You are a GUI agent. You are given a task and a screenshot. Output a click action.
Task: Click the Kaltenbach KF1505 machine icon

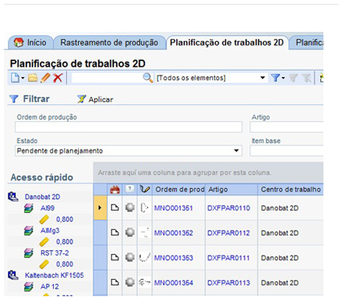(x=13, y=275)
